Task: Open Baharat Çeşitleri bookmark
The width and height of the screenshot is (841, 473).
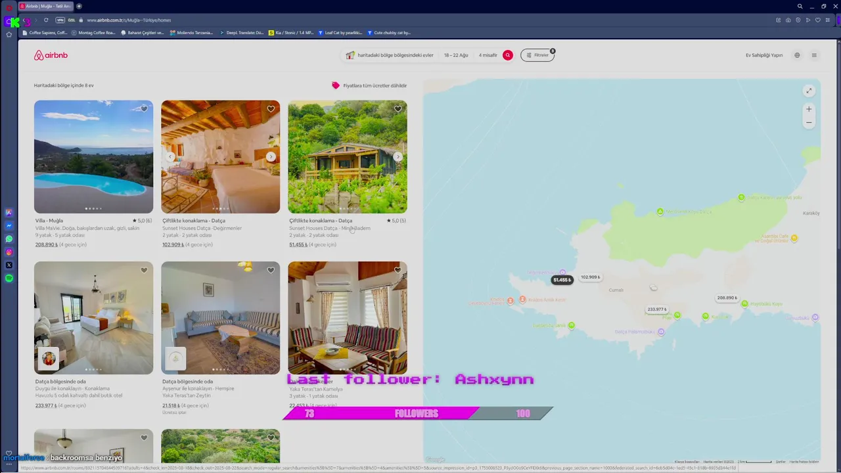Action: tap(143, 32)
